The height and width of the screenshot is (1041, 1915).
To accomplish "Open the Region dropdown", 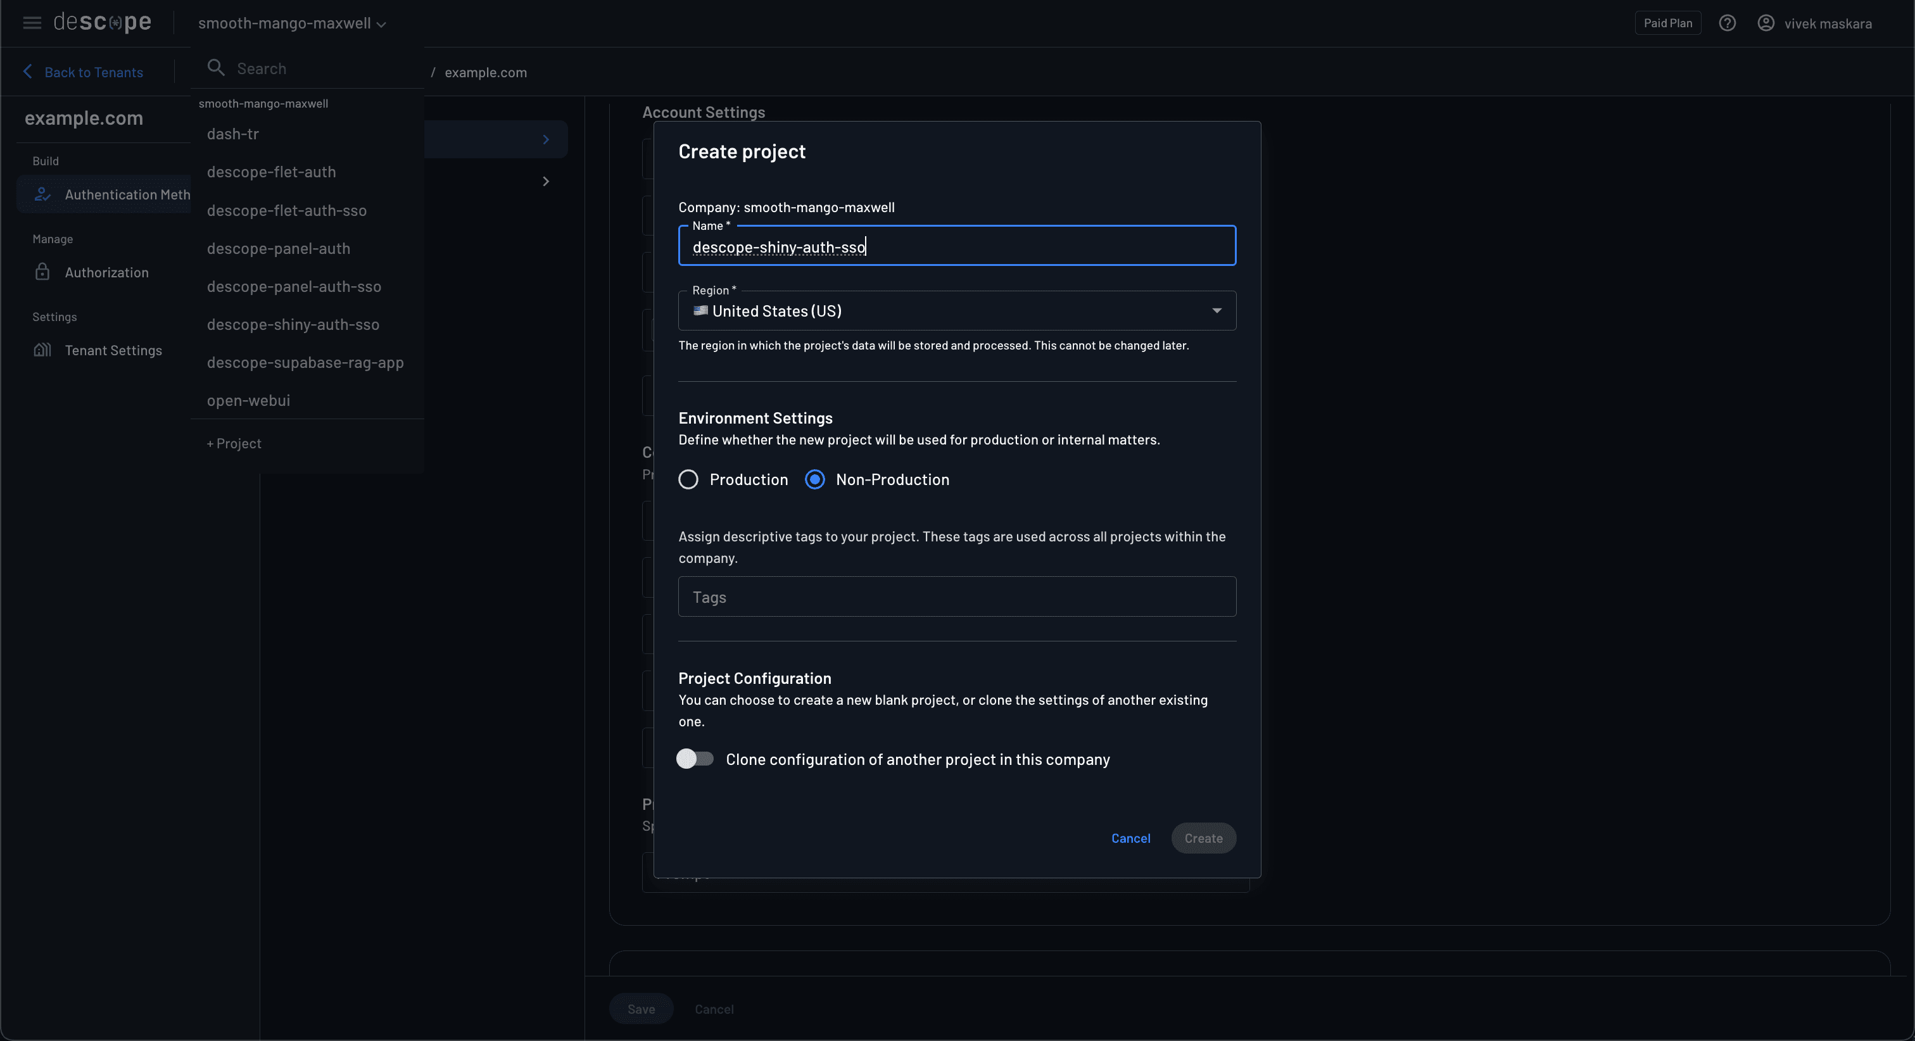I will click(1217, 310).
